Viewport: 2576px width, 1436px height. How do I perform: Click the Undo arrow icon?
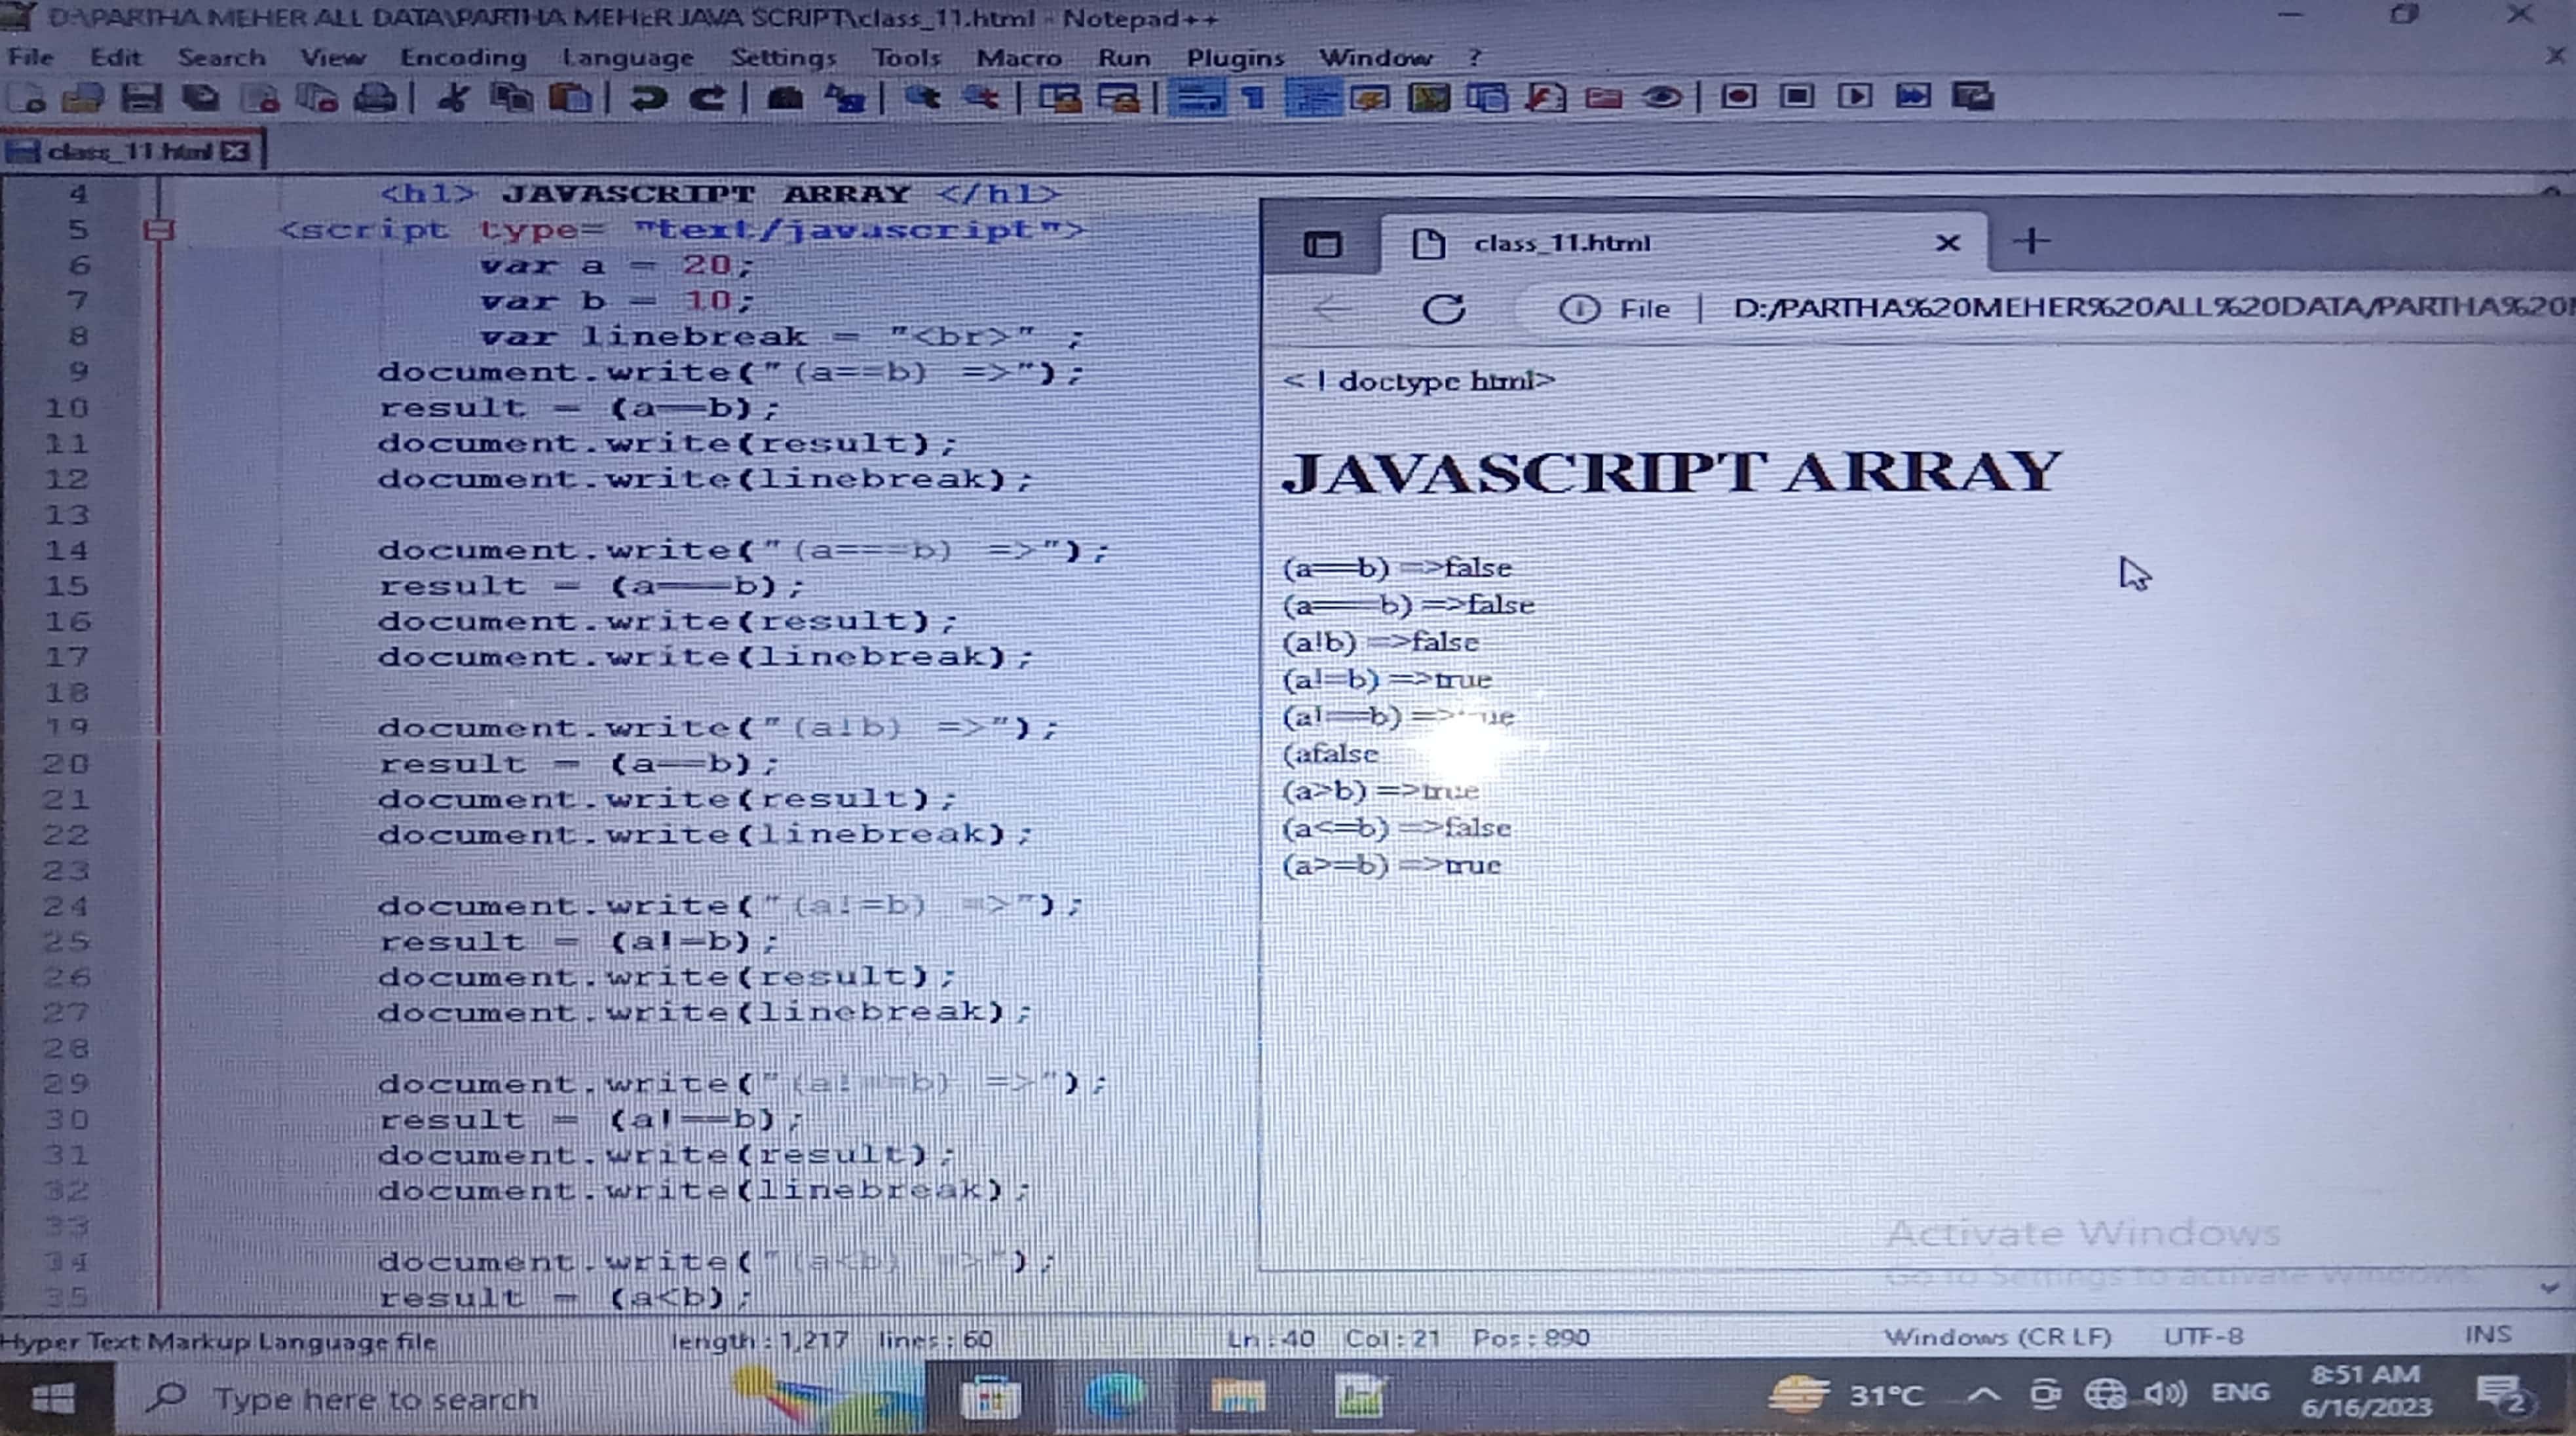click(x=649, y=98)
